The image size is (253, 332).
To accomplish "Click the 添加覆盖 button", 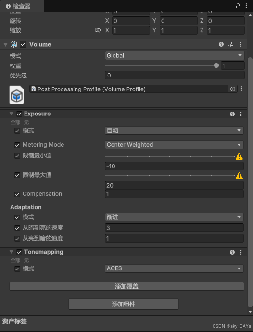I will point(126,286).
